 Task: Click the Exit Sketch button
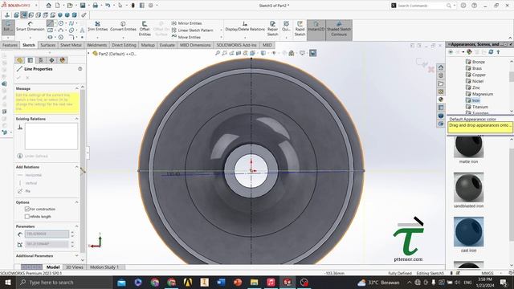8,26
